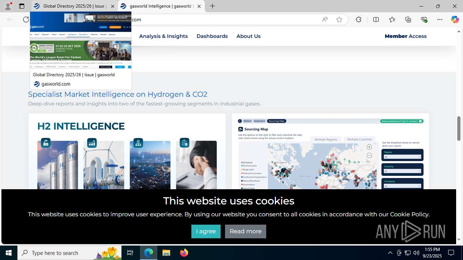The width and height of the screenshot is (463, 260).
Task: Click the scrollbar up arrow
Action: point(459,31)
